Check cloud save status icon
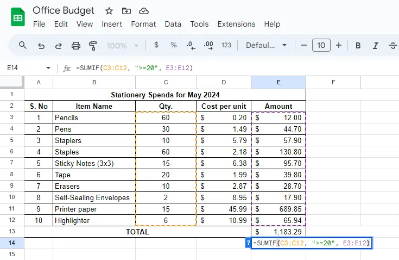 coord(144,11)
